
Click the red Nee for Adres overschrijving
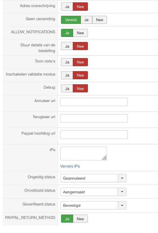tap(80, 7)
